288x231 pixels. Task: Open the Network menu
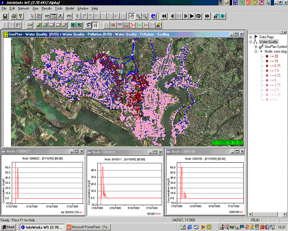point(23,8)
